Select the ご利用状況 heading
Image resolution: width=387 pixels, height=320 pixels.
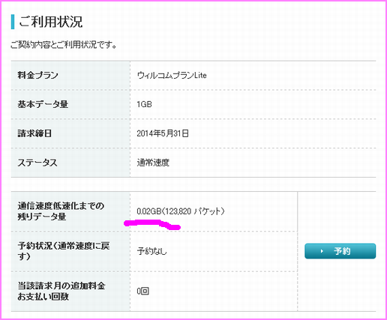[x=50, y=22]
